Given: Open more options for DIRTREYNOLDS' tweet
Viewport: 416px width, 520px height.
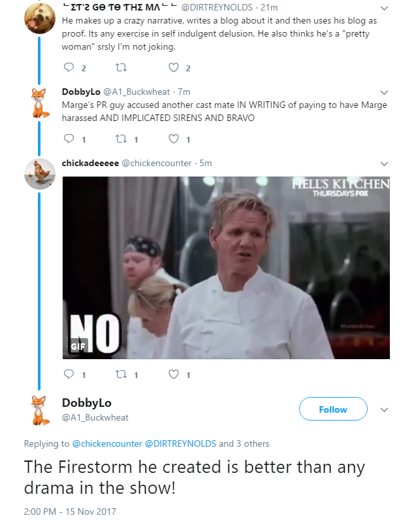Looking at the screenshot, I should (x=384, y=9).
